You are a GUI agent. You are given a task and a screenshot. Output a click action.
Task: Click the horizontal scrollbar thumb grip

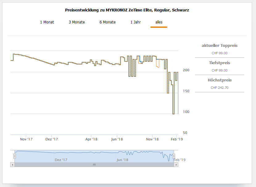tap(94, 165)
